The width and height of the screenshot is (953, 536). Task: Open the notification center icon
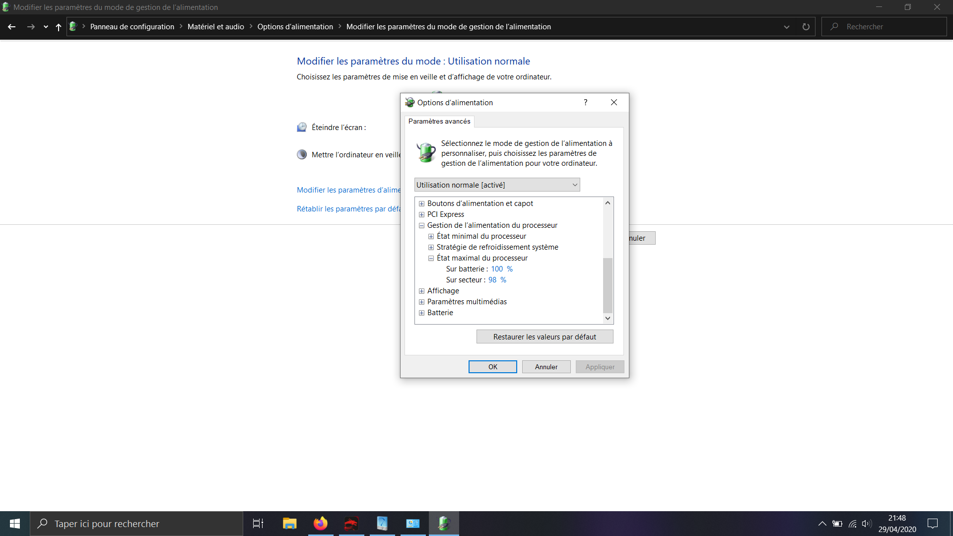[x=933, y=524]
